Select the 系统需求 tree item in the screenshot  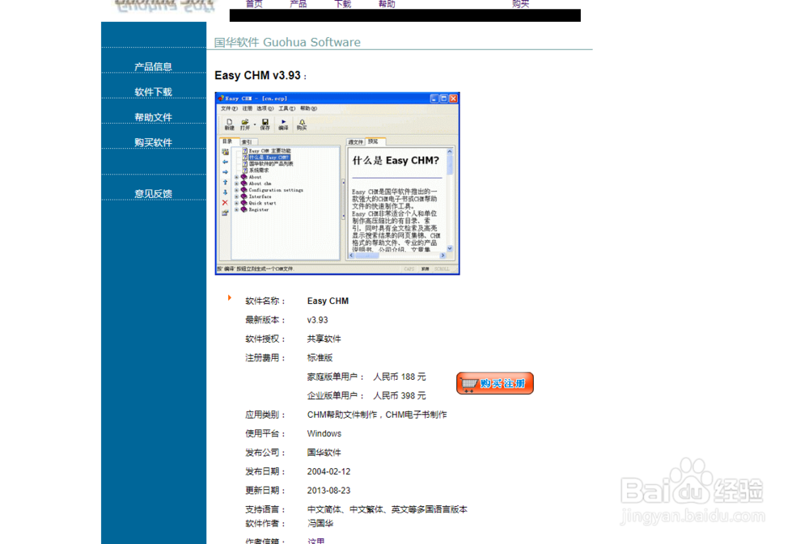(259, 171)
